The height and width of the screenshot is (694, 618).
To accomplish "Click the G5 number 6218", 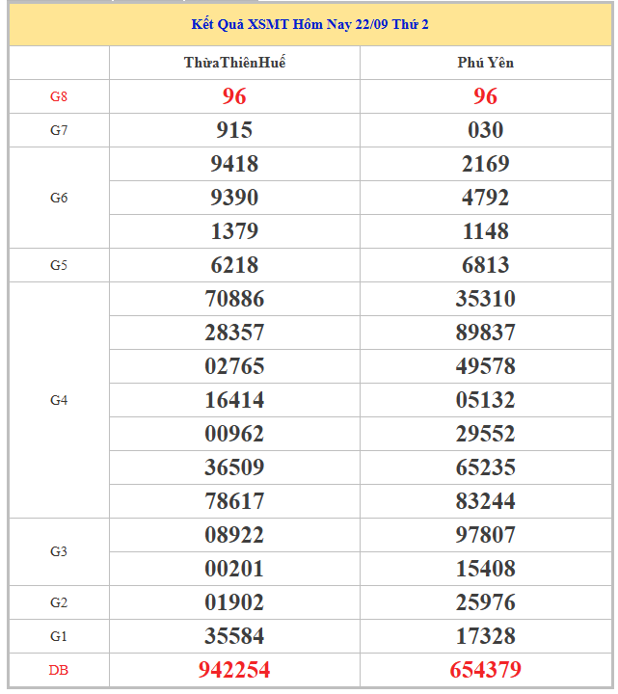I will (x=234, y=265).
